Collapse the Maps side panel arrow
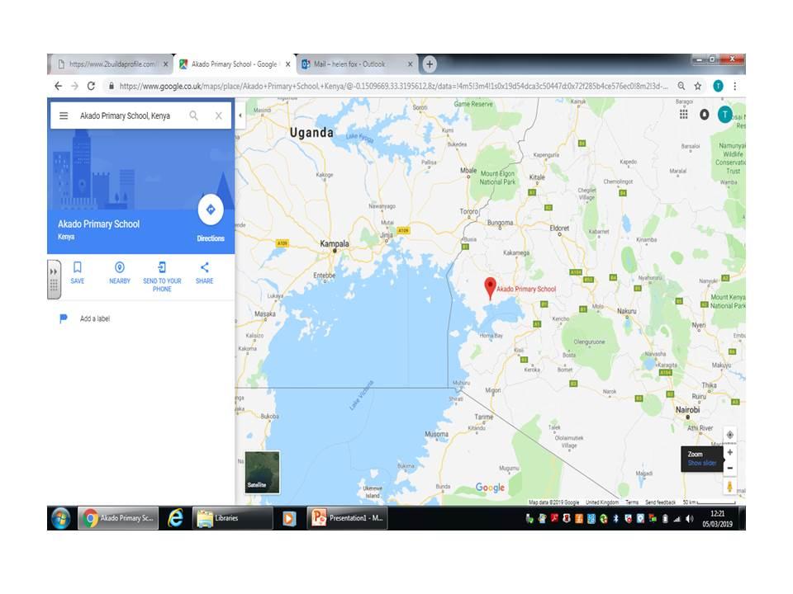Screen dimensions: 793x594 240,115
